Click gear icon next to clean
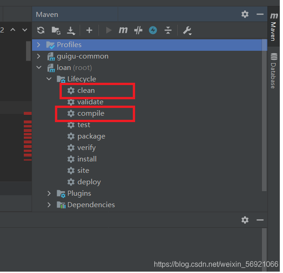The width and height of the screenshot is (283, 273). (71, 91)
